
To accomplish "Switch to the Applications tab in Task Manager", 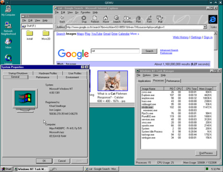I will point(144,81).
